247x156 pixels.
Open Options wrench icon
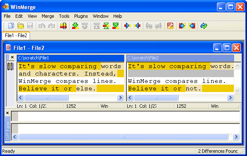click(x=170, y=26)
